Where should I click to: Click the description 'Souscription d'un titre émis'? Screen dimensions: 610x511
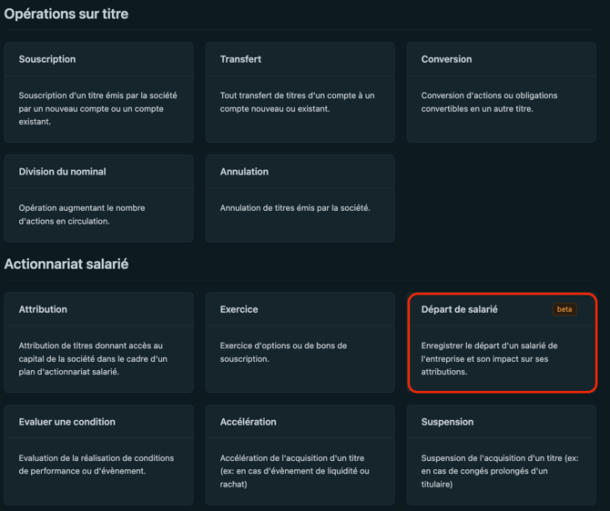click(x=97, y=108)
